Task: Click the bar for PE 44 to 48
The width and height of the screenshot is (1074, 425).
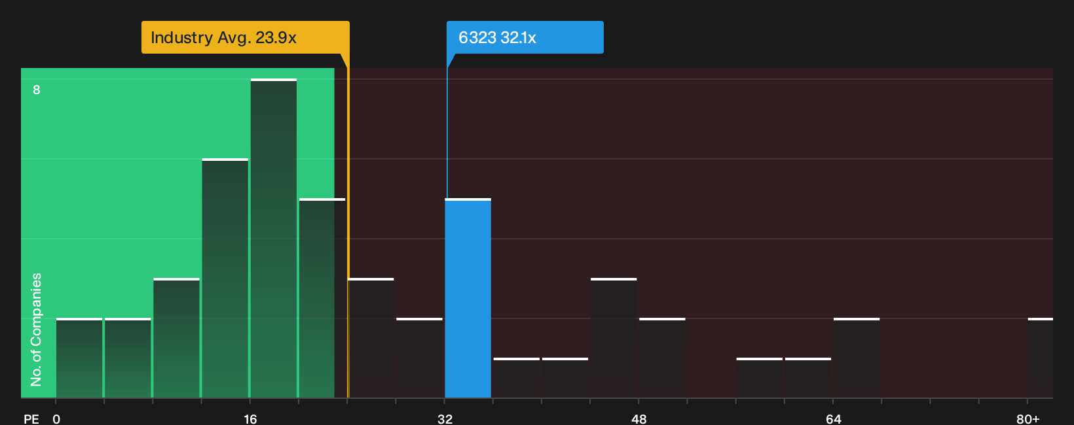Action: pyautogui.click(x=614, y=338)
